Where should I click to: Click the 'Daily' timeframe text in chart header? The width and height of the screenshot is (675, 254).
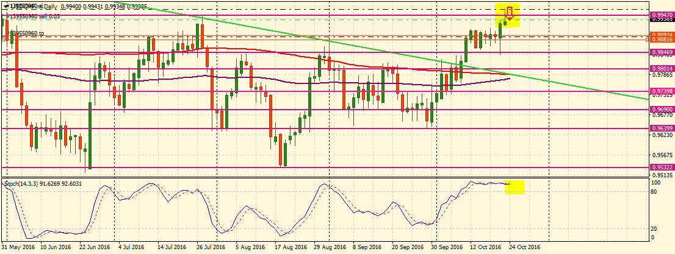(x=51, y=7)
